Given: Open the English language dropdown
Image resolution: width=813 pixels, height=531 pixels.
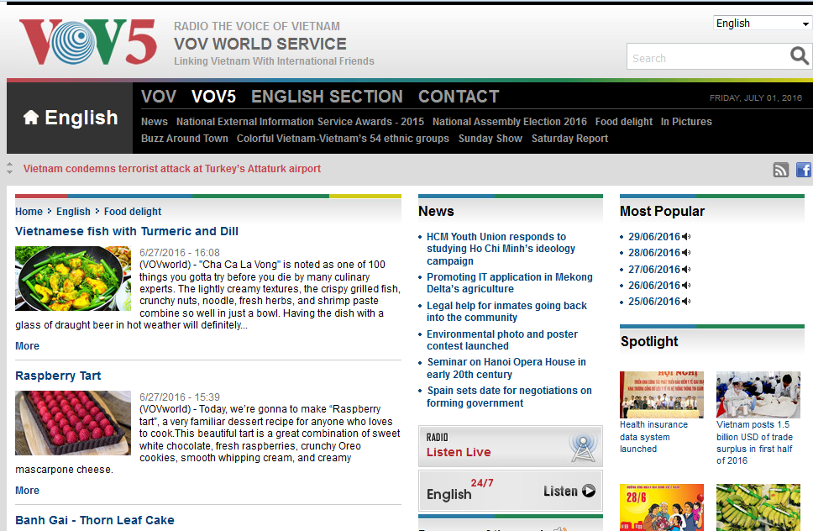Looking at the screenshot, I should pos(762,24).
